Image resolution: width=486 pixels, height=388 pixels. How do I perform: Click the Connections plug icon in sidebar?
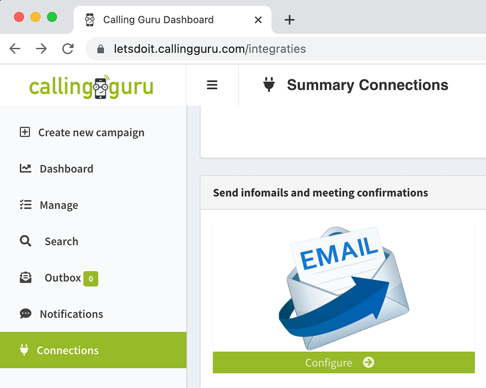(x=24, y=350)
